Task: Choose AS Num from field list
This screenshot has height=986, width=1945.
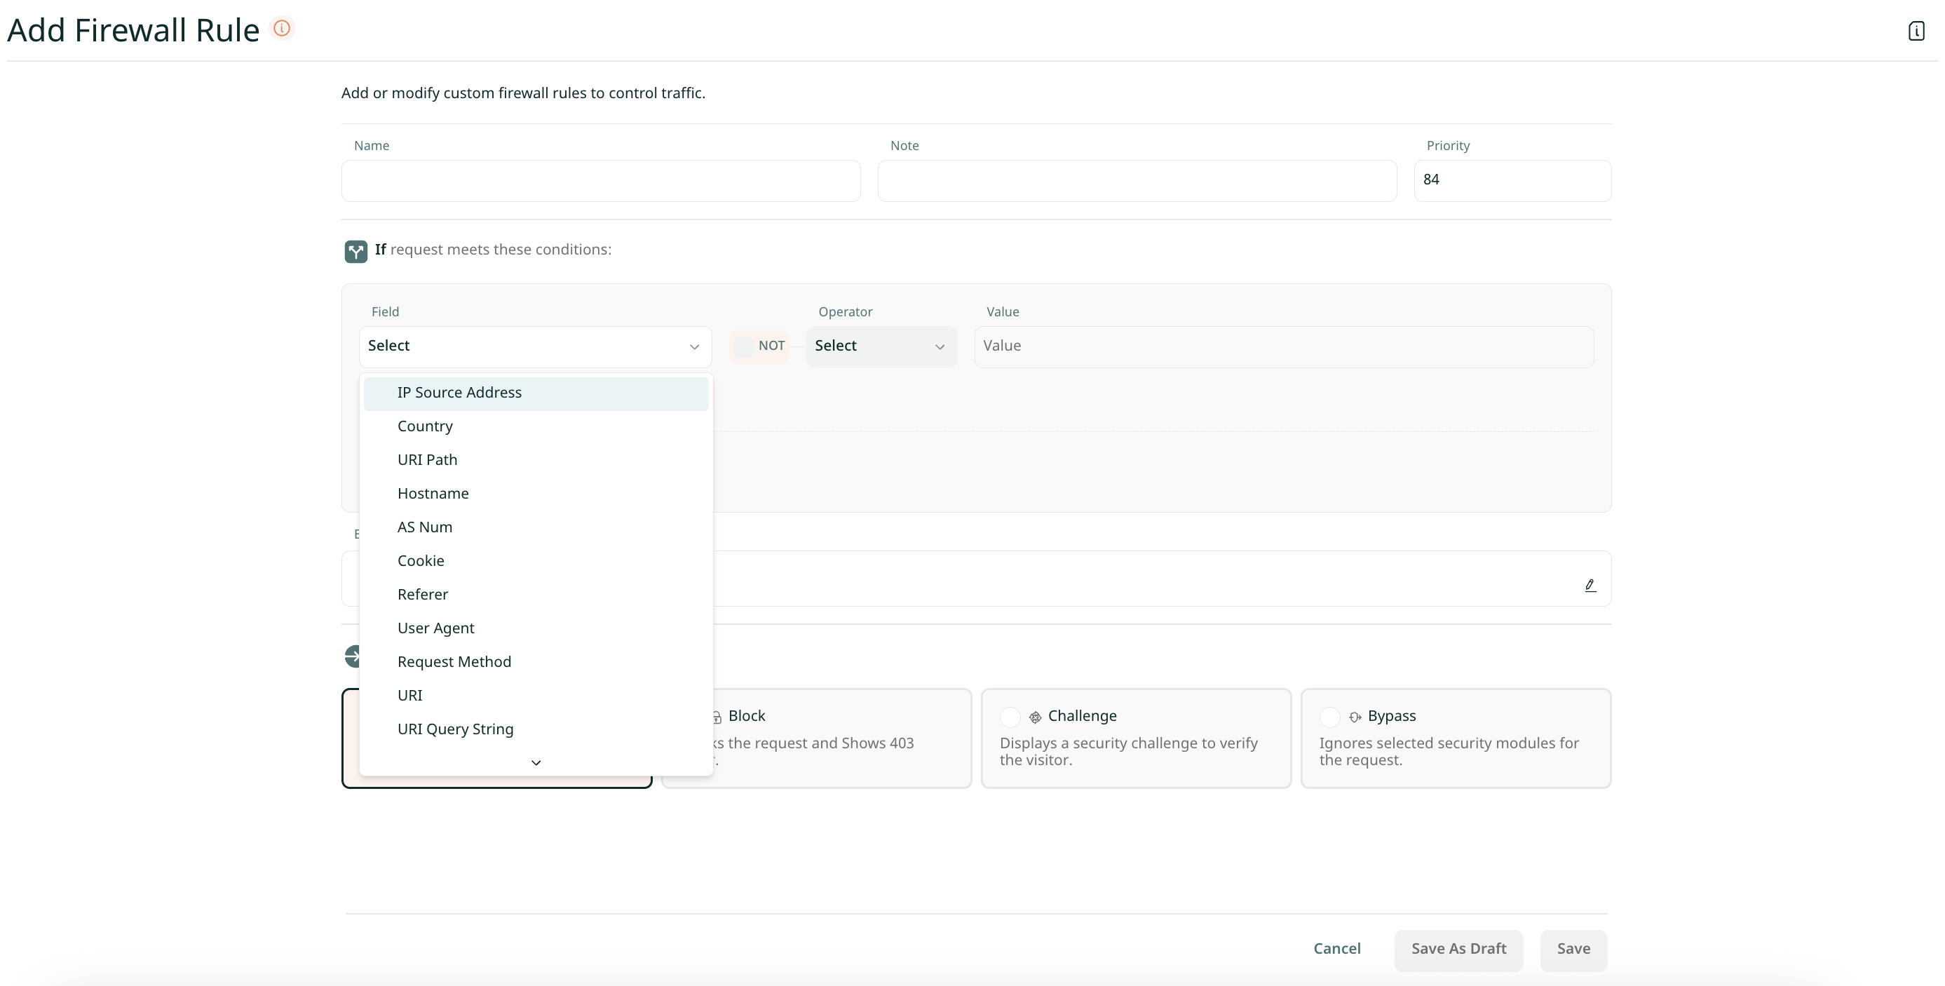Action: pyautogui.click(x=536, y=528)
